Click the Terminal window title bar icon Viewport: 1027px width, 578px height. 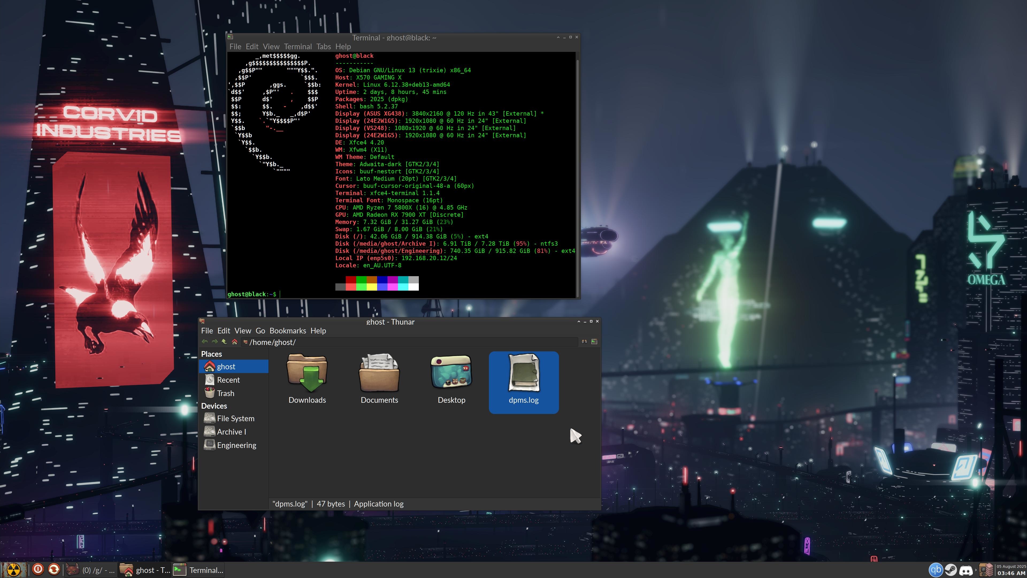[x=230, y=37]
